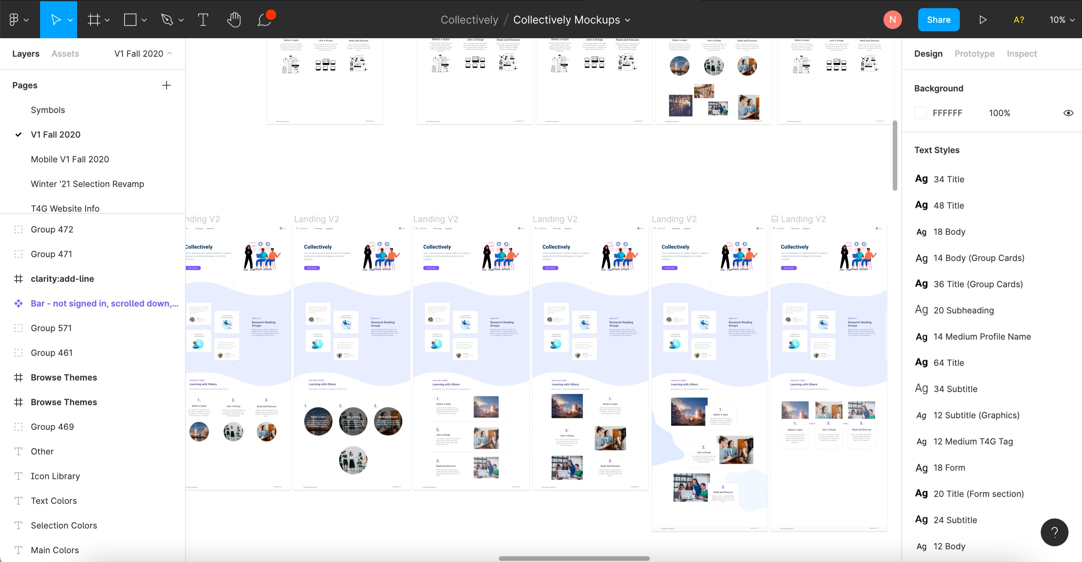This screenshot has width=1082, height=562.
Task: Select the Text tool
Action: coord(203,20)
